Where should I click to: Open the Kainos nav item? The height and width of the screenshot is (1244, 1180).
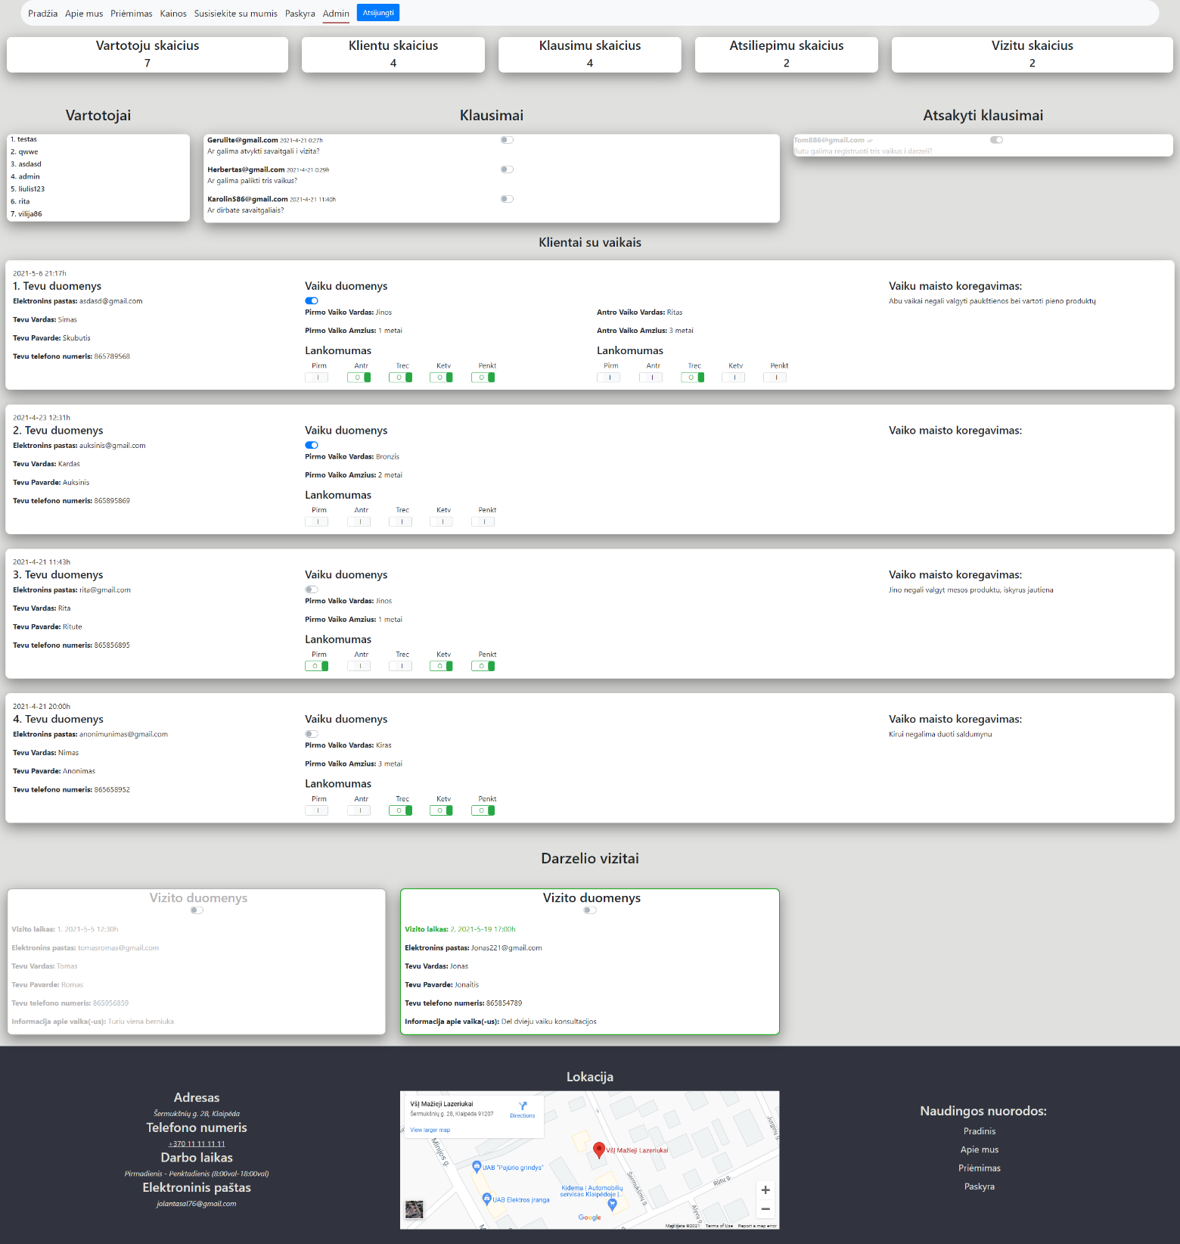173,14
